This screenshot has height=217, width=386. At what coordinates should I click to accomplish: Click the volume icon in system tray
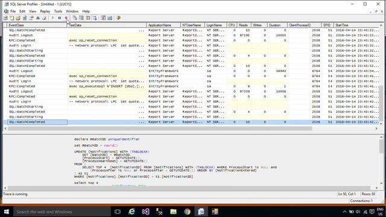(x=358, y=212)
